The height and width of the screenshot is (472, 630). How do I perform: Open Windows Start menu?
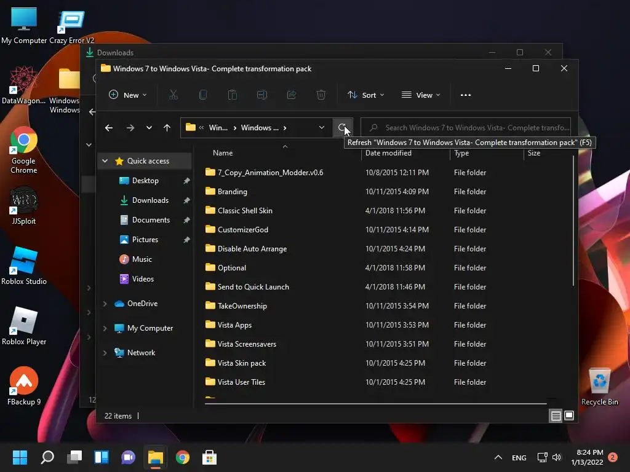tap(20, 457)
